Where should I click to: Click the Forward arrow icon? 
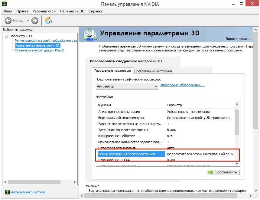pyautogui.click(x=35, y=21)
